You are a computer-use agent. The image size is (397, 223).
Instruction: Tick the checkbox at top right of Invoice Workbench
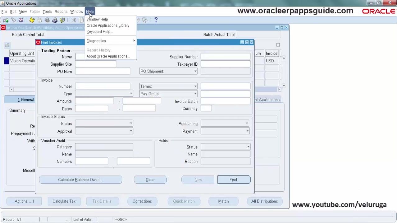(x=278, y=45)
